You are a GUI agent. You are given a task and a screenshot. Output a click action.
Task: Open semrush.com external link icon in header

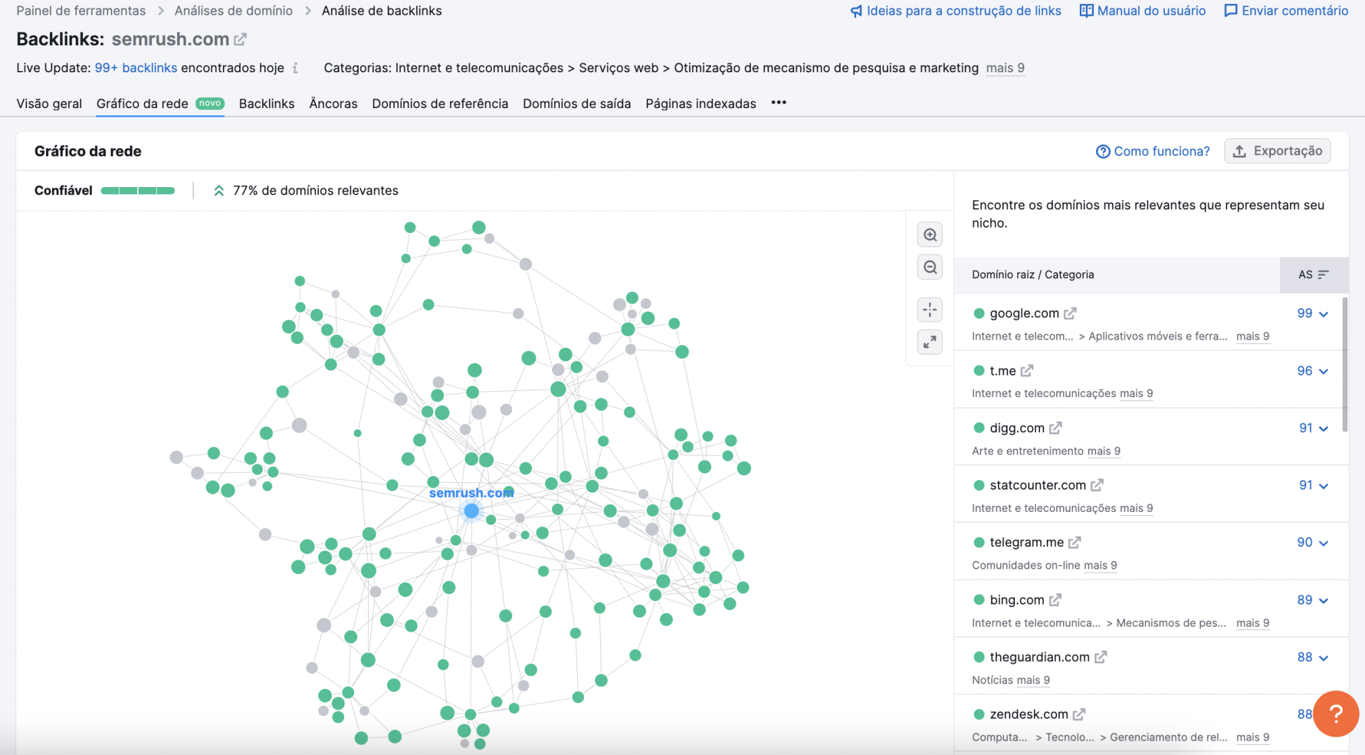(240, 39)
